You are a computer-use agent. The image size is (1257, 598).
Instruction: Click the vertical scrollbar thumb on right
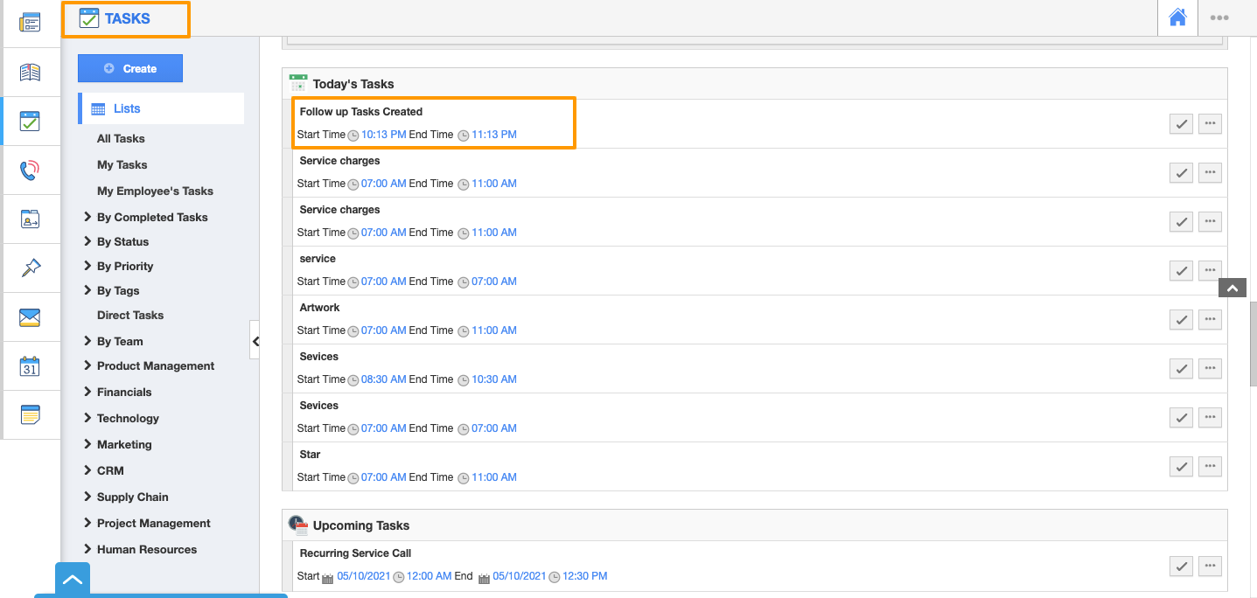pyautogui.click(x=1253, y=343)
